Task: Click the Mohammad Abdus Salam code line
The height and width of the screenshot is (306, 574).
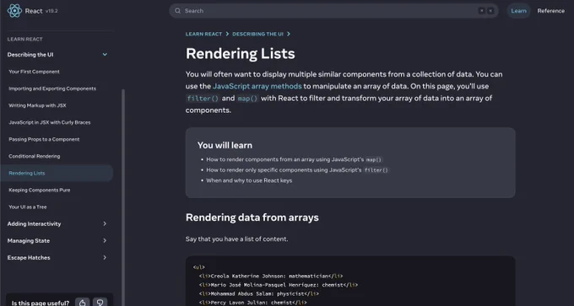Action: 259,293
